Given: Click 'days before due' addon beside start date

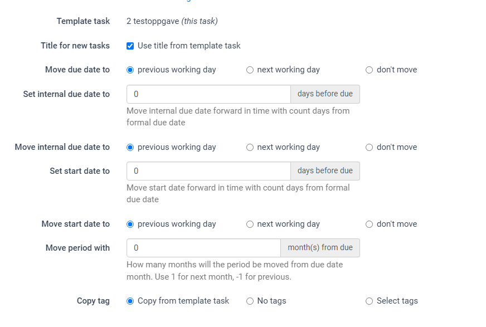Looking at the screenshot, I should point(325,171).
